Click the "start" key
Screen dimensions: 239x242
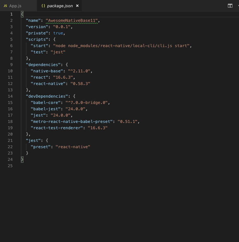[x=40, y=46]
